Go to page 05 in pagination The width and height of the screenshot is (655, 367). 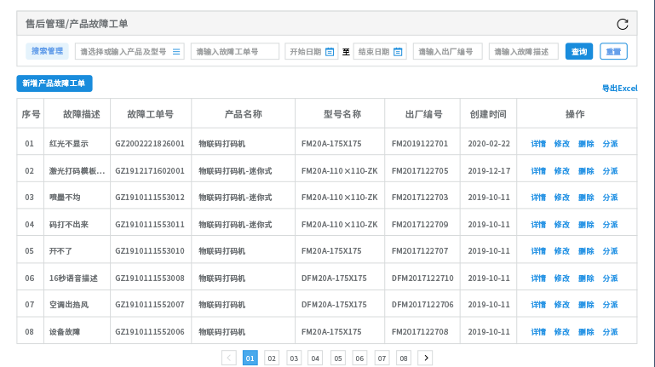click(337, 358)
